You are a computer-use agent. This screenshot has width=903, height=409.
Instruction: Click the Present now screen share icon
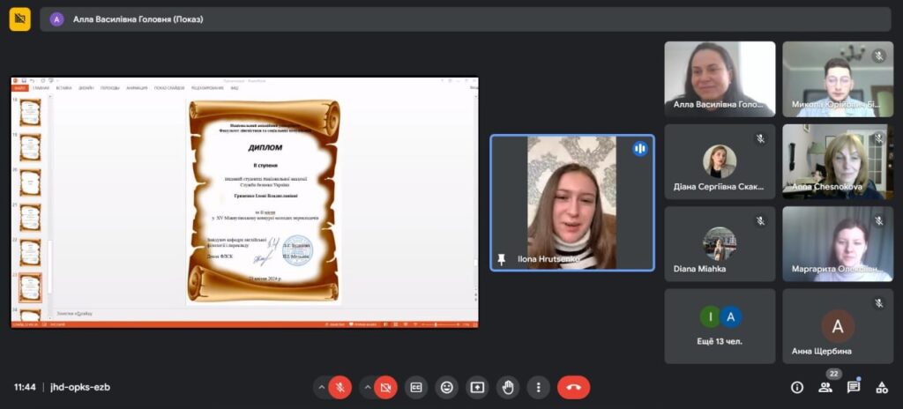tap(477, 387)
